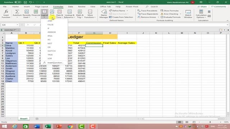This screenshot has height=129, width=230.
Task: Open the Customize Quick Access Toolbar dropdown
Action: (x=44, y=3)
